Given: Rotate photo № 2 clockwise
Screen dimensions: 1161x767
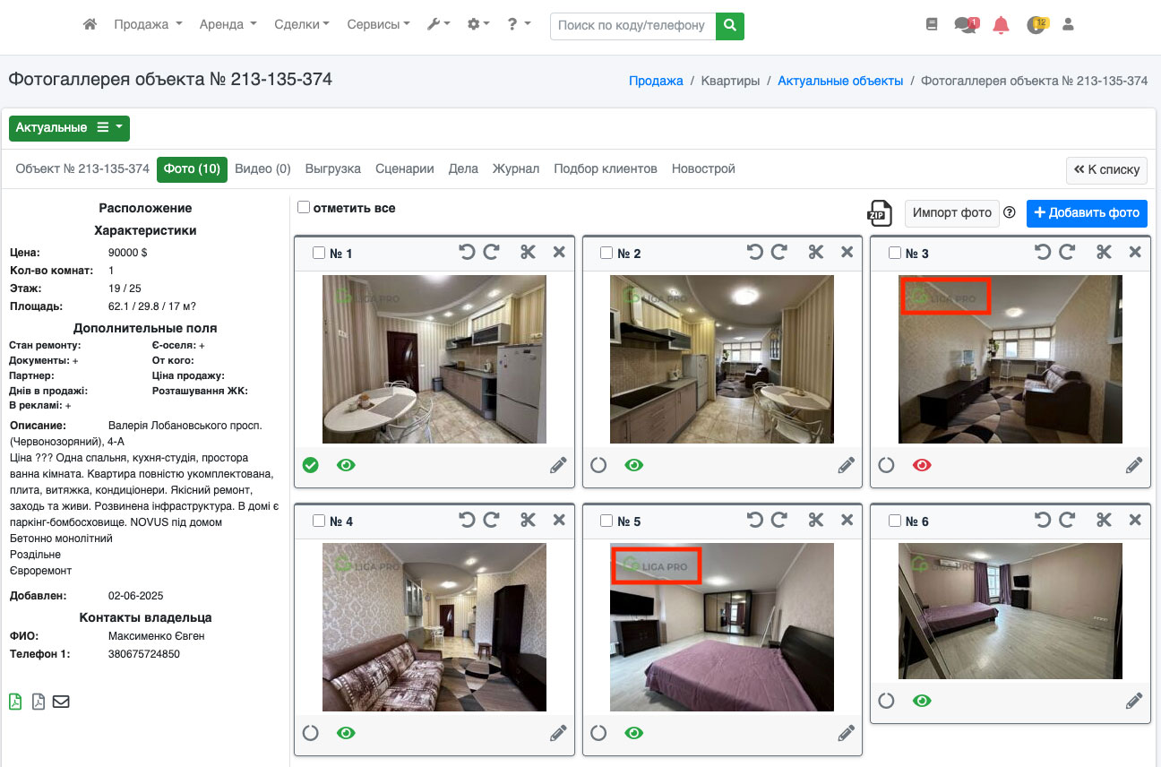Looking at the screenshot, I should coord(778,253).
